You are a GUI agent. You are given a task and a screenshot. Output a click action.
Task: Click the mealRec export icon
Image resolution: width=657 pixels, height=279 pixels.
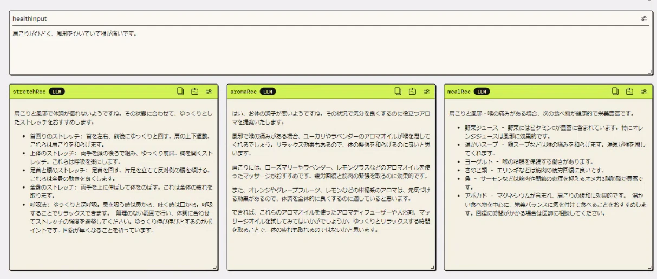pyautogui.click(x=630, y=92)
